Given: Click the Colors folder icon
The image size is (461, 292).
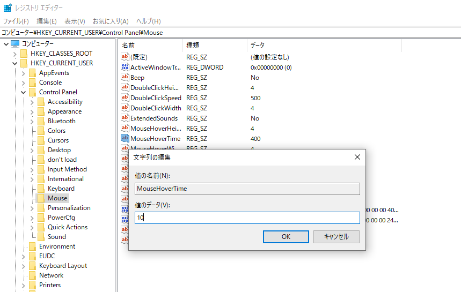Looking at the screenshot, I should click(x=41, y=131).
